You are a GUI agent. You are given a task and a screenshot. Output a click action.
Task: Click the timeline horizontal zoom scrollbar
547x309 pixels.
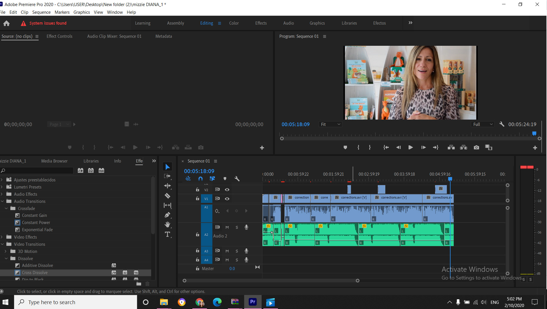(271, 281)
